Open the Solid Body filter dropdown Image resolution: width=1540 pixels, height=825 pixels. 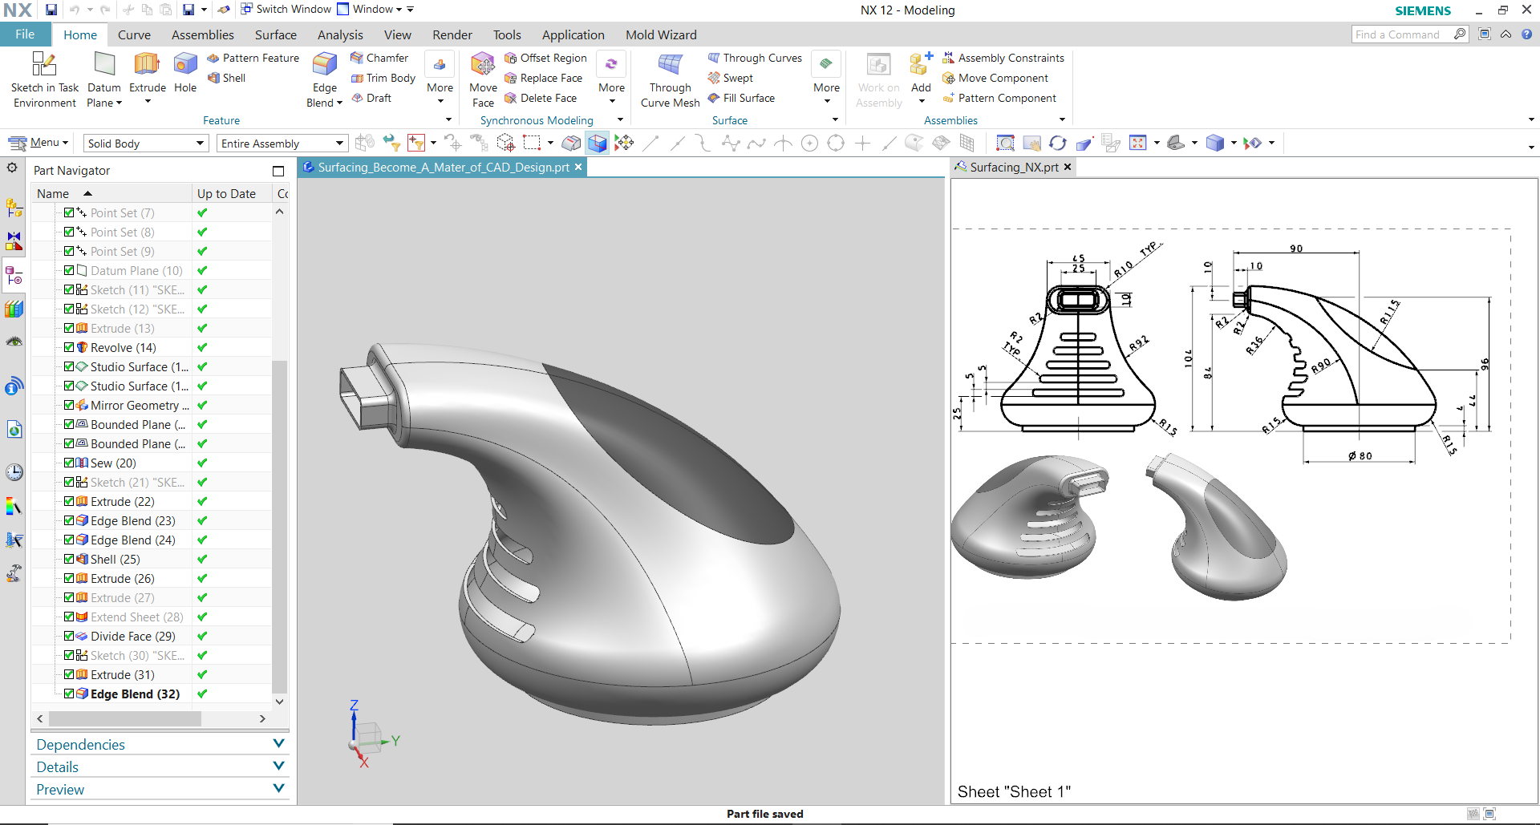(146, 144)
